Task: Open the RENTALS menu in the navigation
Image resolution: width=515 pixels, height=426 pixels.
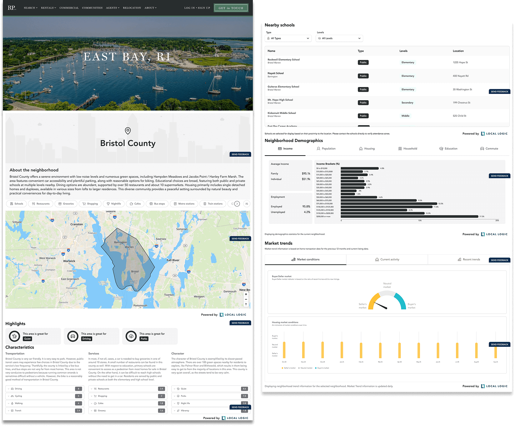Action: tap(48, 7)
